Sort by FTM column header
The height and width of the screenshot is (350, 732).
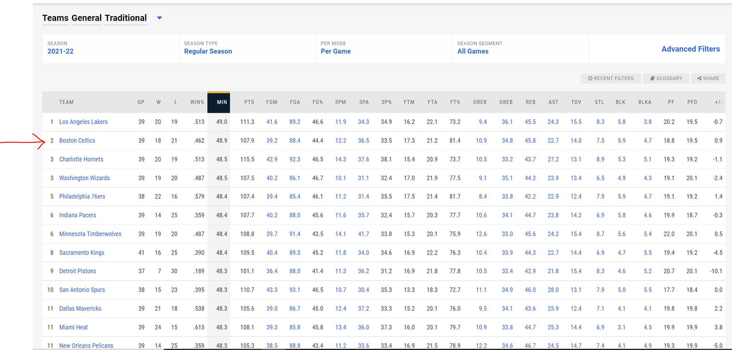[409, 102]
